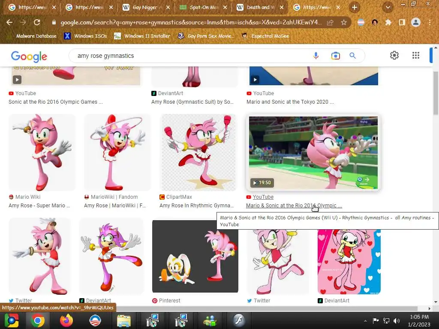Open the Pinterest image with dark background

pyautogui.click(x=195, y=256)
